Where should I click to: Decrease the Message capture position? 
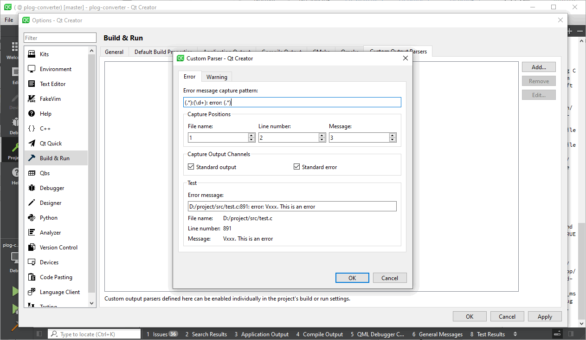point(393,140)
